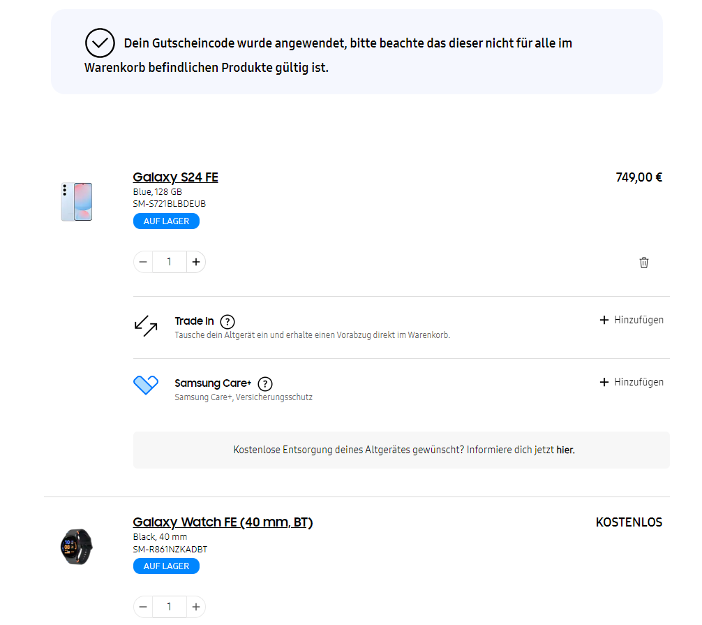
Task: Open the Galaxy Watch FE thumbnail image
Action: (x=77, y=547)
